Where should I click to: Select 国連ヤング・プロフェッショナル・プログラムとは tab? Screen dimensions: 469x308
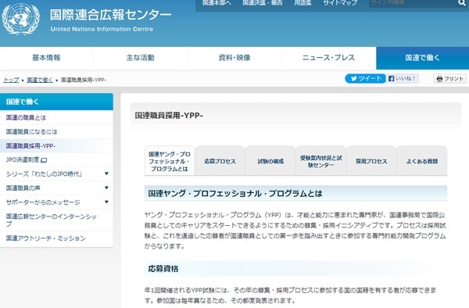click(x=170, y=161)
